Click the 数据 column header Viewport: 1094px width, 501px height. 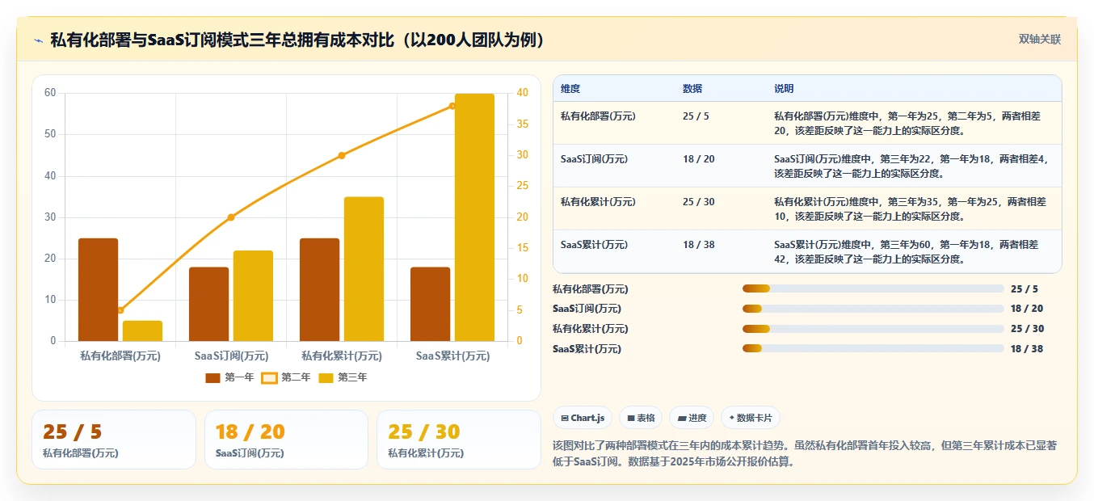point(692,88)
